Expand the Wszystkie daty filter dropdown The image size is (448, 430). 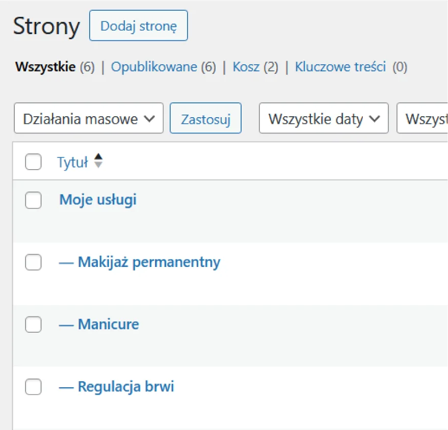pos(324,119)
